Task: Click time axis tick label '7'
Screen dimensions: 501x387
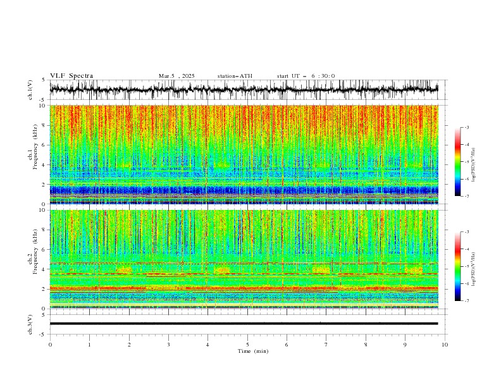Action: click(326, 345)
